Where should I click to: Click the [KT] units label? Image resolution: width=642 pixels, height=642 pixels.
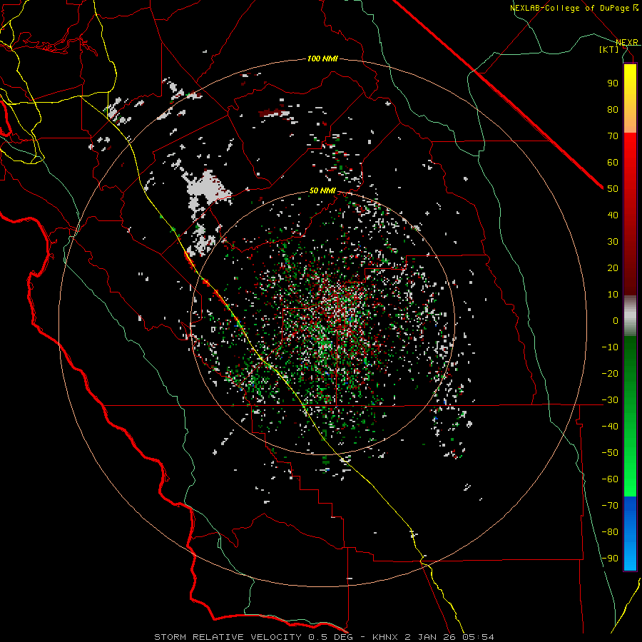click(x=609, y=49)
